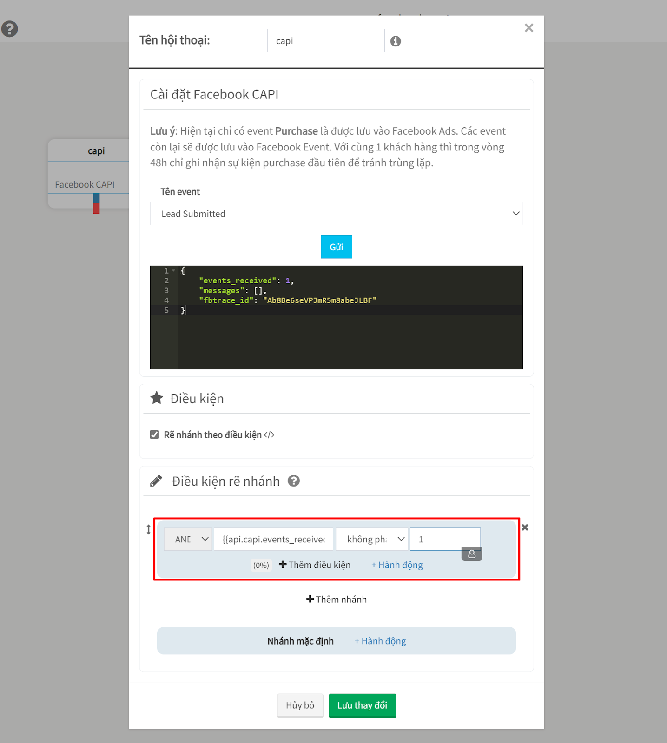Click the red connector port on capi node
The image size is (667, 743).
coord(96,209)
